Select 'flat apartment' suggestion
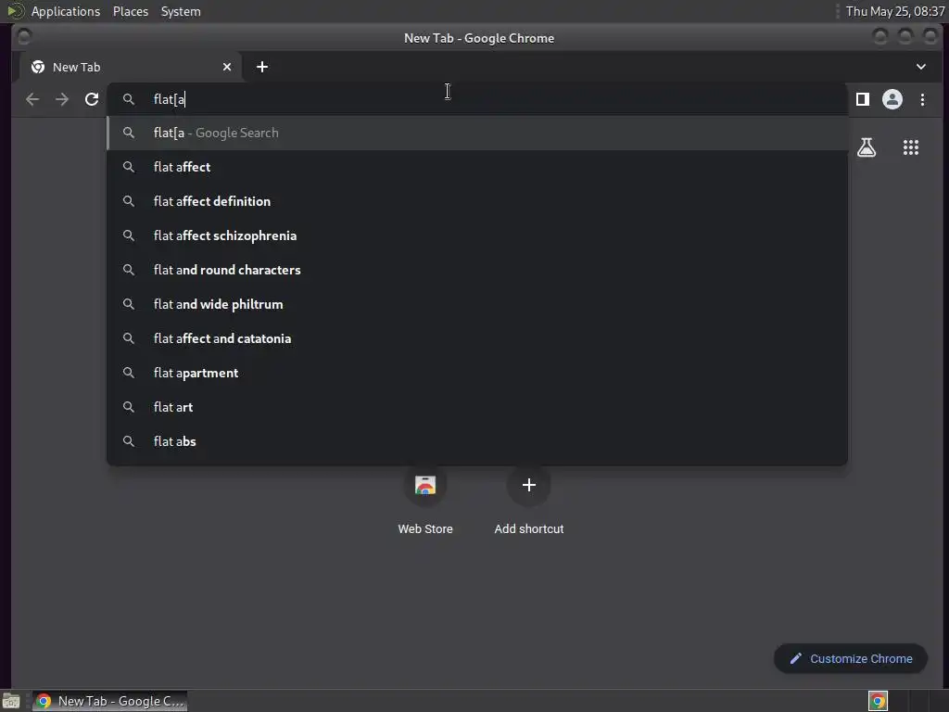 pyautogui.click(x=477, y=373)
